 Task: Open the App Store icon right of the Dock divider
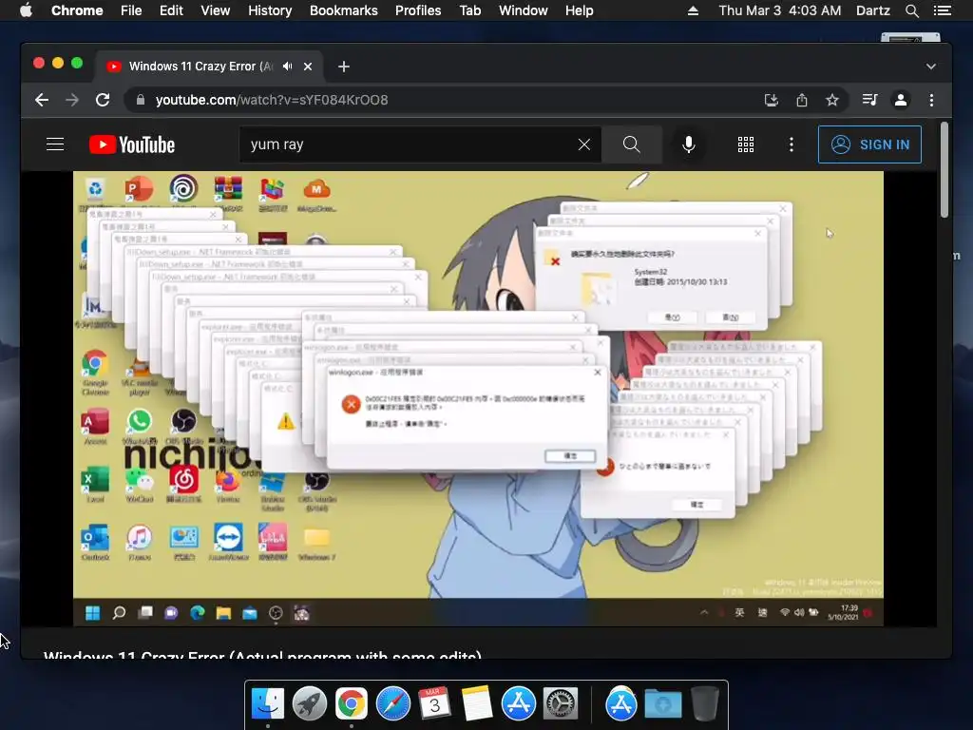point(621,704)
